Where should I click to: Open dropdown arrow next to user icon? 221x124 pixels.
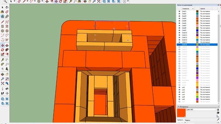128,1
